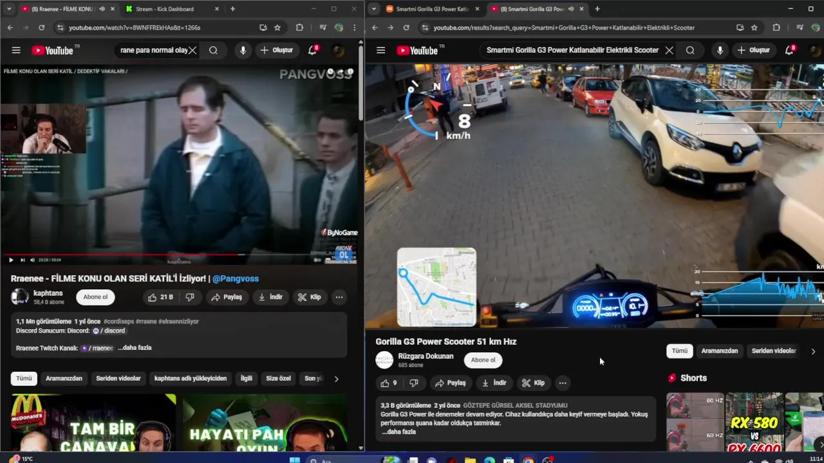The width and height of the screenshot is (824, 463).
Task: Share the Gorilla G3 video
Action: click(x=450, y=383)
